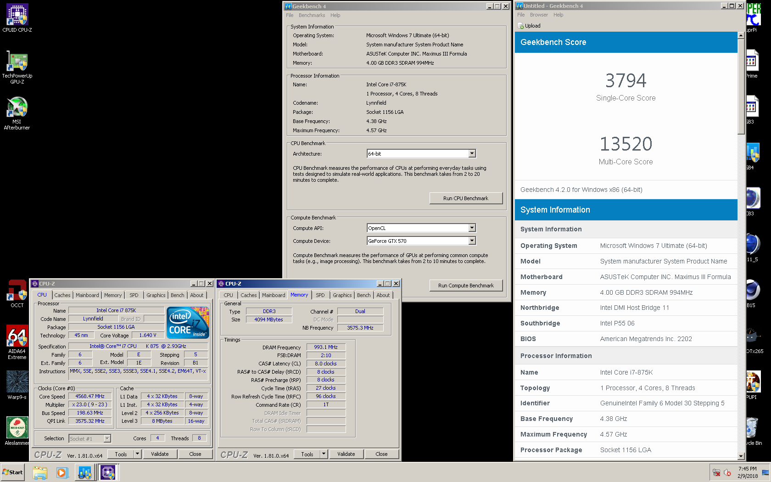Open the Recycle Bin desktop icon
Viewport: 771px width, 482px height.
point(753,432)
